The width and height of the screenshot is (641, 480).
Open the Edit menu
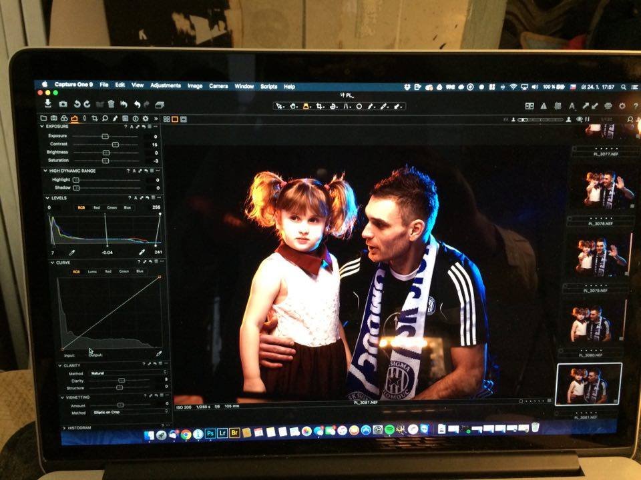pos(120,85)
